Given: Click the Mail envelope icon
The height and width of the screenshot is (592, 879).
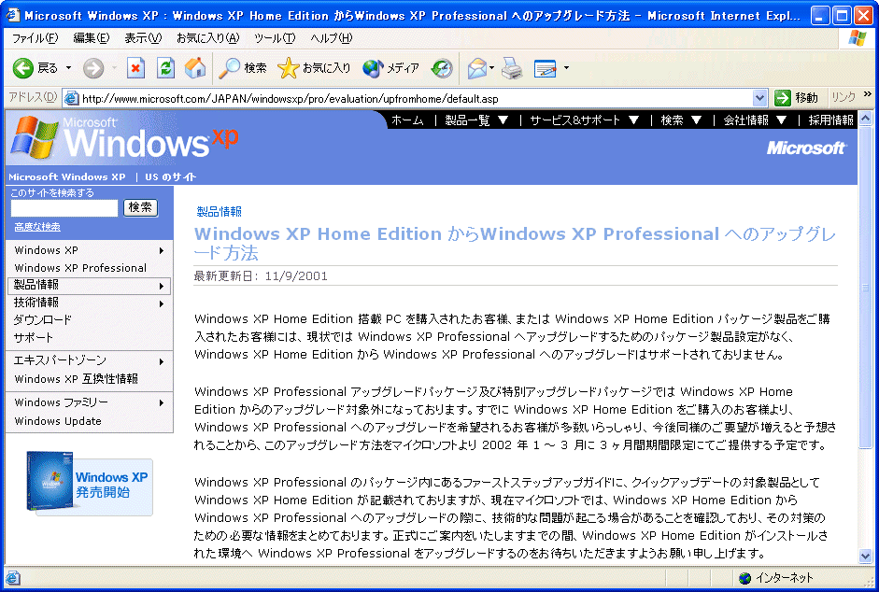Looking at the screenshot, I should [x=477, y=68].
